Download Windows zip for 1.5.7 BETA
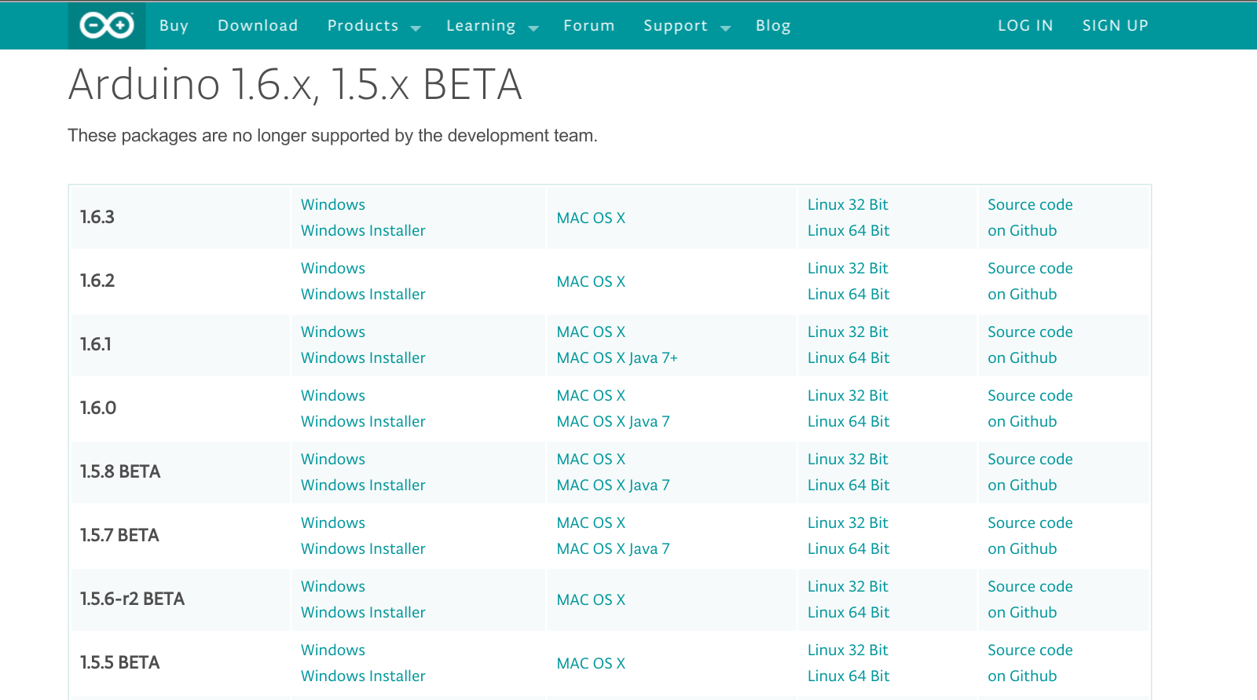 (x=333, y=523)
